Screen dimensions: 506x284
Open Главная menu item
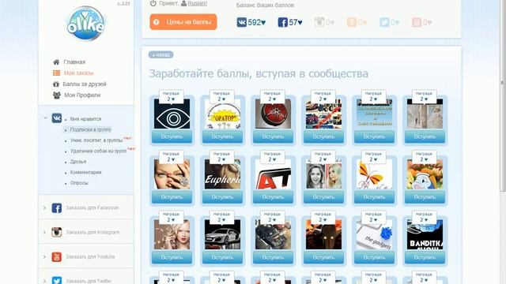click(74, 62)
